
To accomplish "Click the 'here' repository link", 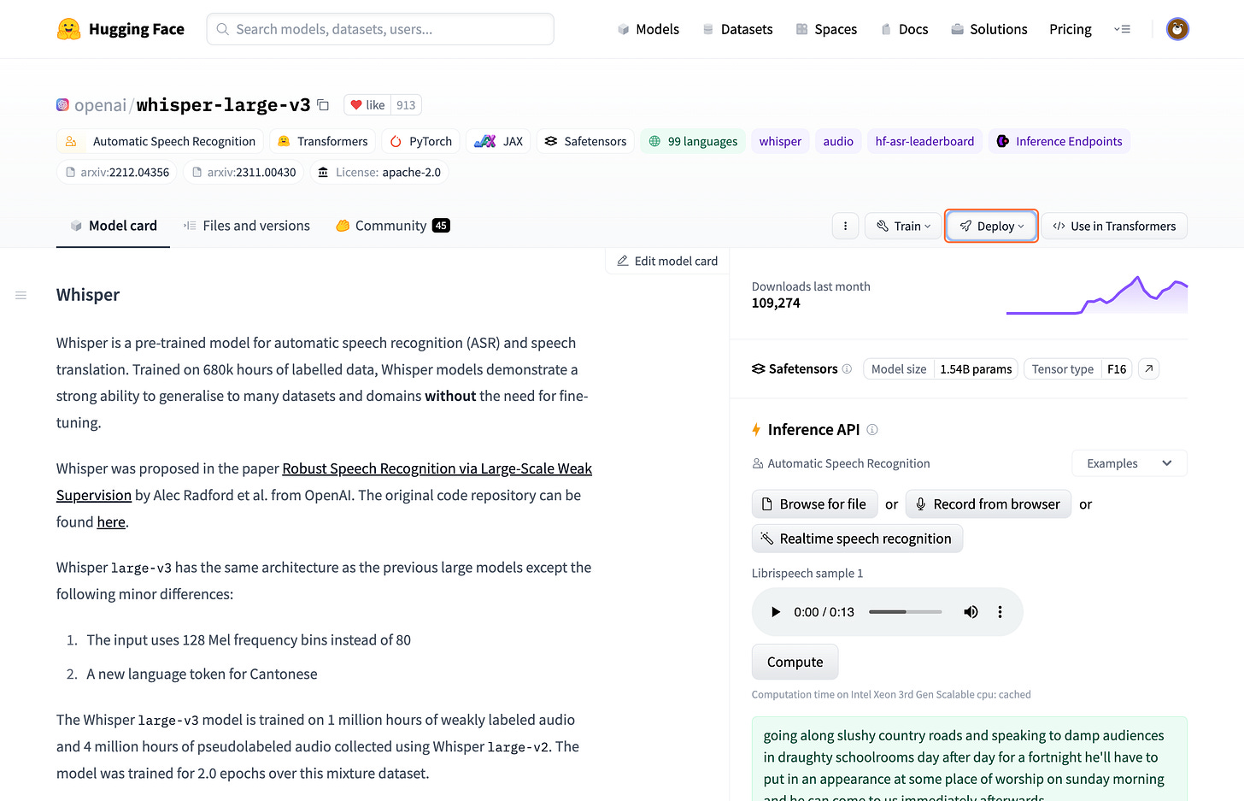I will [111, 521].
